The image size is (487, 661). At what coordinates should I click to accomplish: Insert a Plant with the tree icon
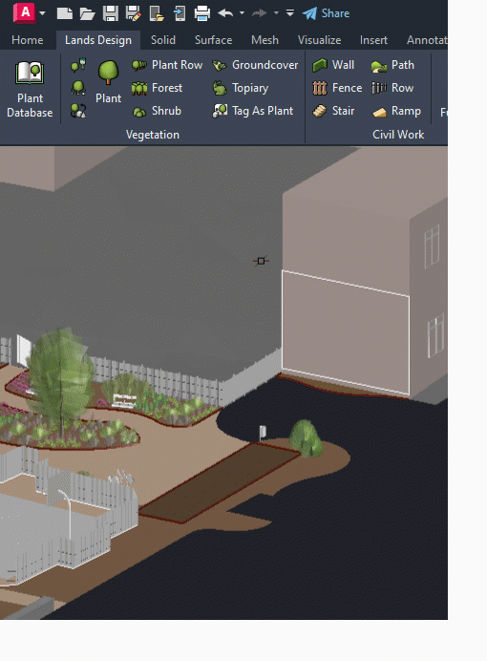click(108, 82)
